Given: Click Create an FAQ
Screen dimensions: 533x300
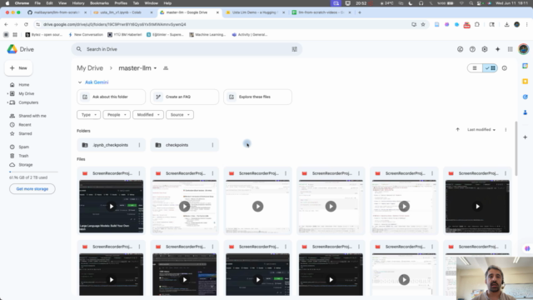Looking at the screenshot, I should tap(185, 97).
